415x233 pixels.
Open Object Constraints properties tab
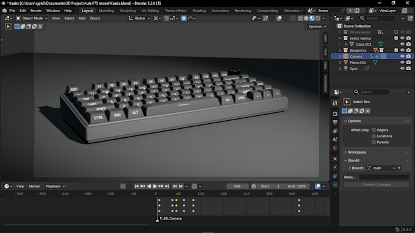pos(335,176)
